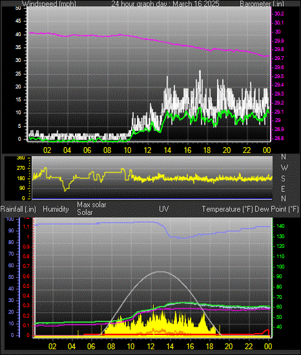Screen dimensions: 301x355
Task: Select the 35 windspeed scale value
Action: click(x=18, y=47)
